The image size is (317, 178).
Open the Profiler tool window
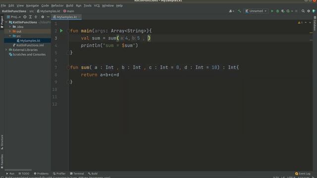59,174
